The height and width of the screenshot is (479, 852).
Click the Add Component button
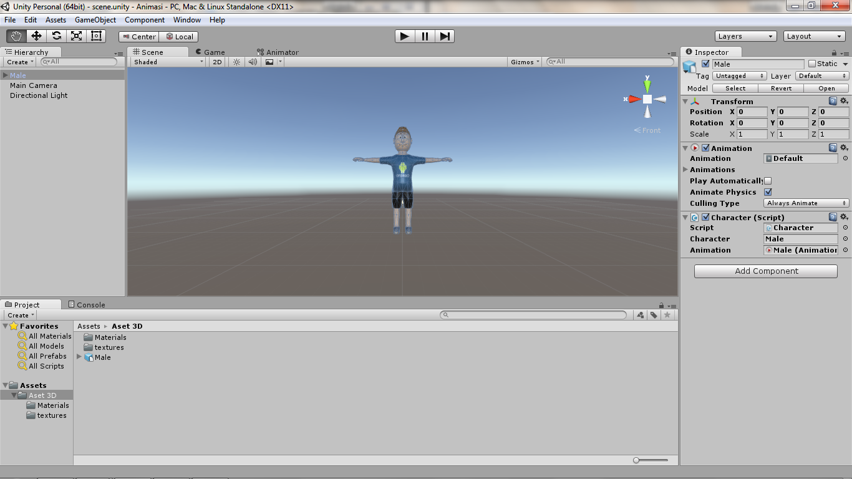pos(765,271)
